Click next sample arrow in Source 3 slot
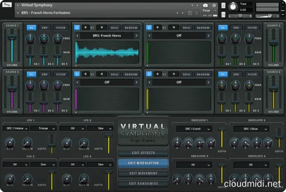286x192 pixels. pyautogui.click(x=136, y=82)
